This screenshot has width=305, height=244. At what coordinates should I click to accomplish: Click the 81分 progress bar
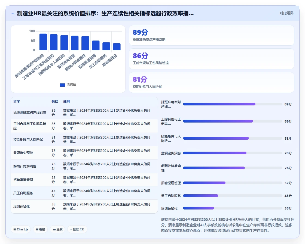coord(233,138)
